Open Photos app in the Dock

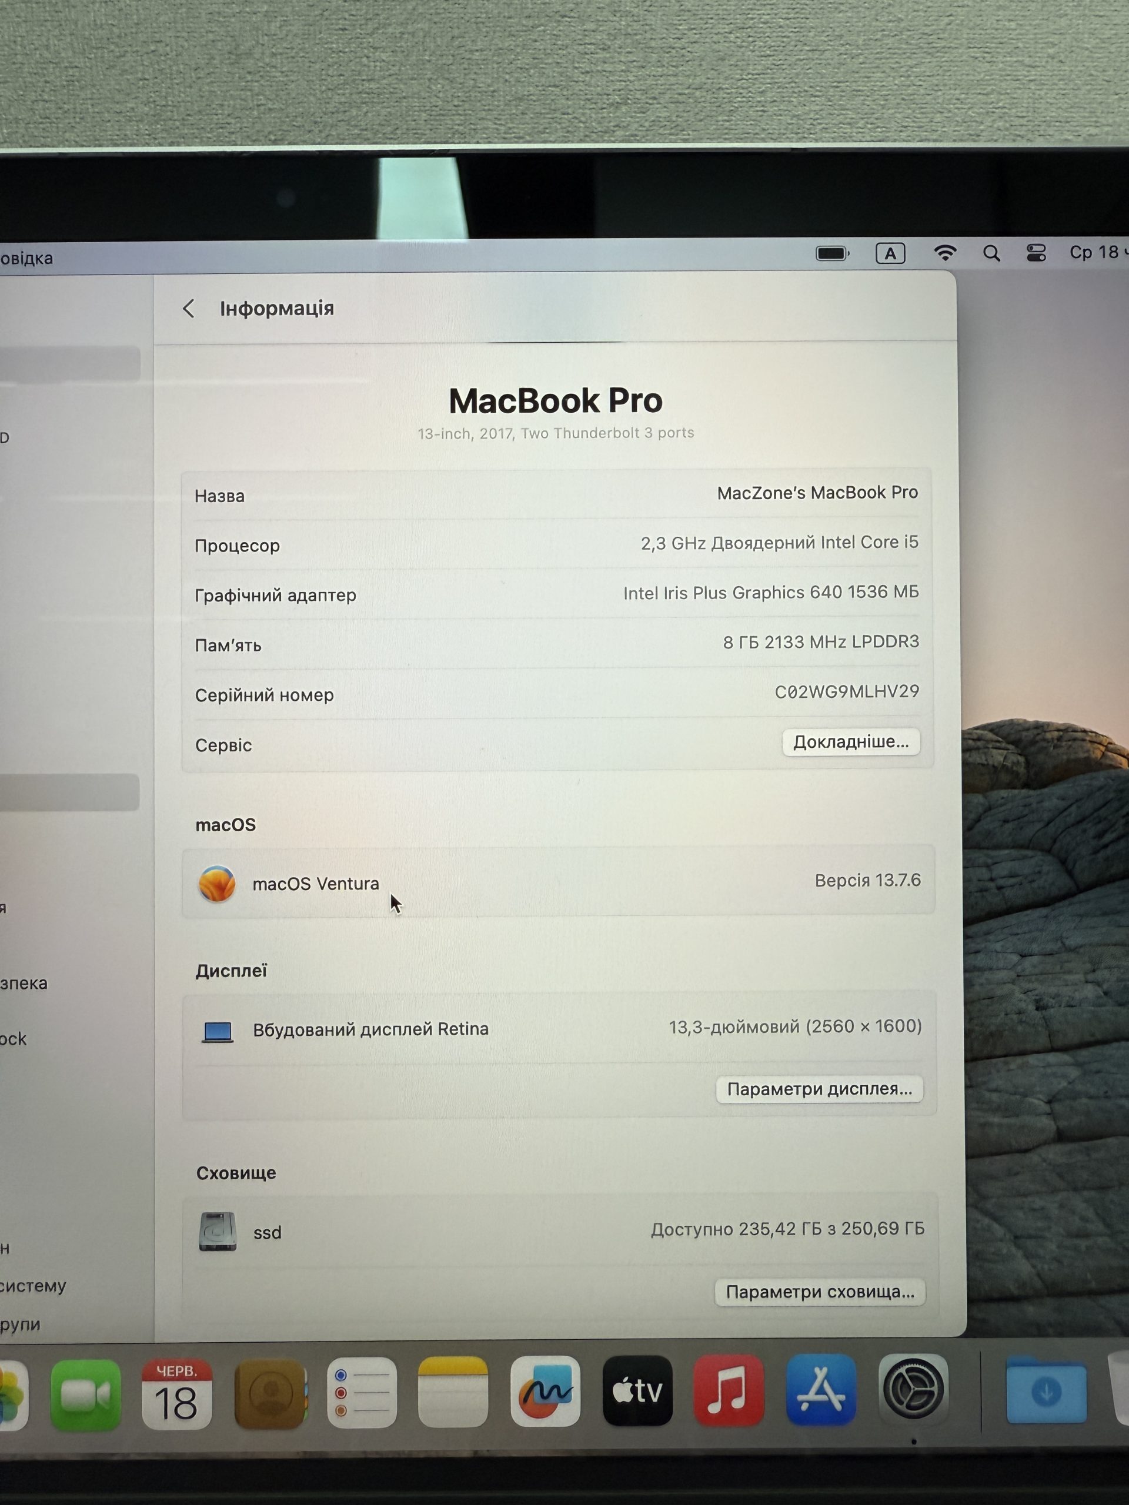(x=12, y=1396)
